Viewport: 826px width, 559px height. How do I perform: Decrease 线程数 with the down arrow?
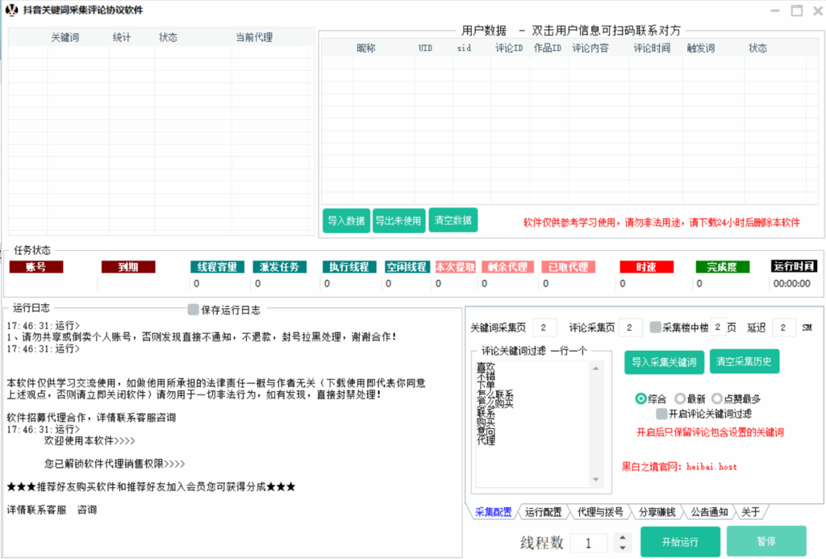tap(623, 548)
